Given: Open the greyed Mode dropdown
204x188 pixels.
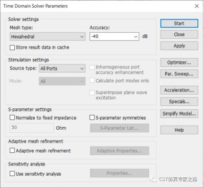Looking at the screenshot, I should [x=62, y=81].
